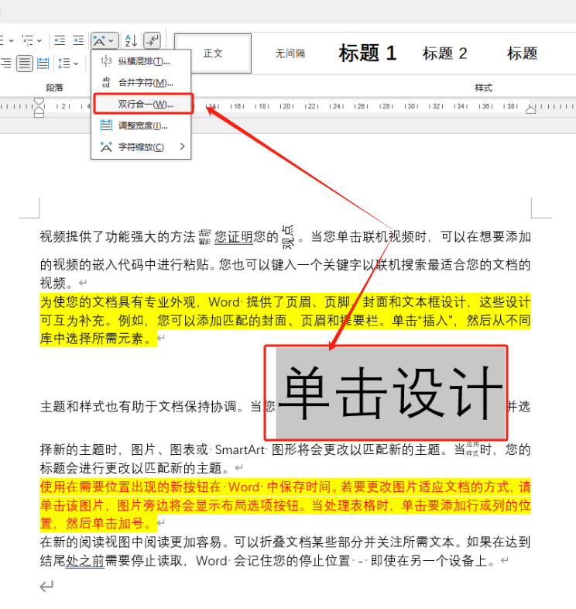The height and width of the screenshot is (609, 576).
Task: Open the multilevel list dropdown arrow
Action: click(39, 40)
